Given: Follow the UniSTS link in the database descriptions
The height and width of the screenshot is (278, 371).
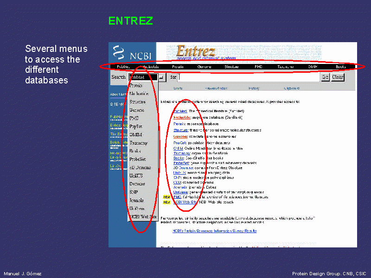Looking at the screenshot, I should coord(179,173).
